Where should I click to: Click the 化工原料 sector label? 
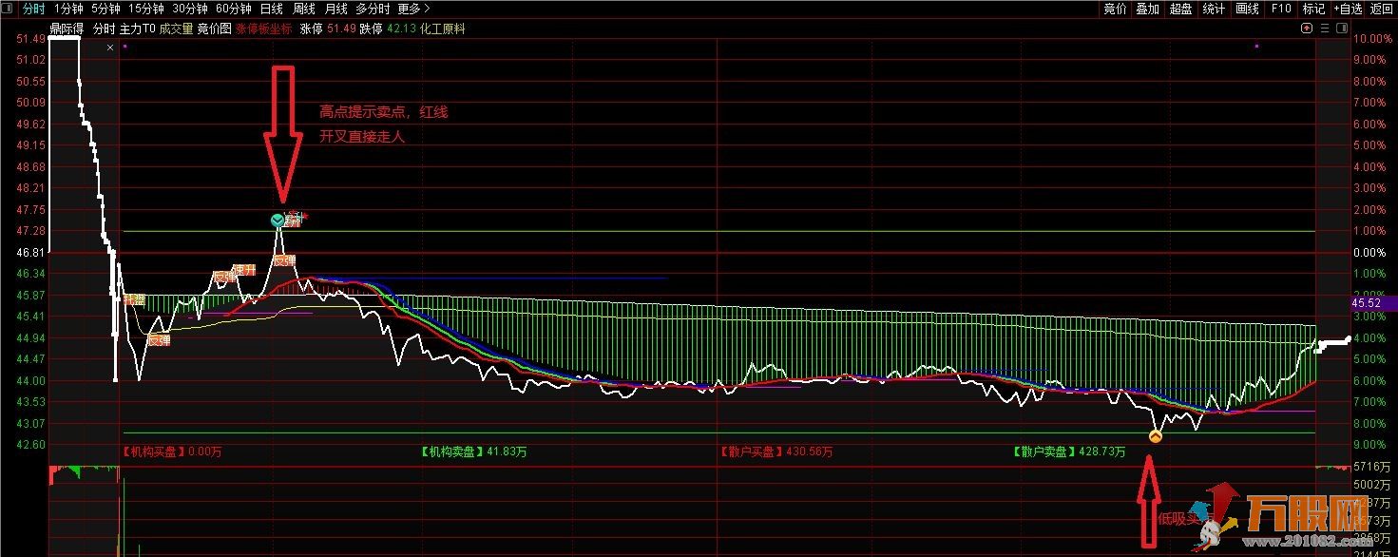443,29
